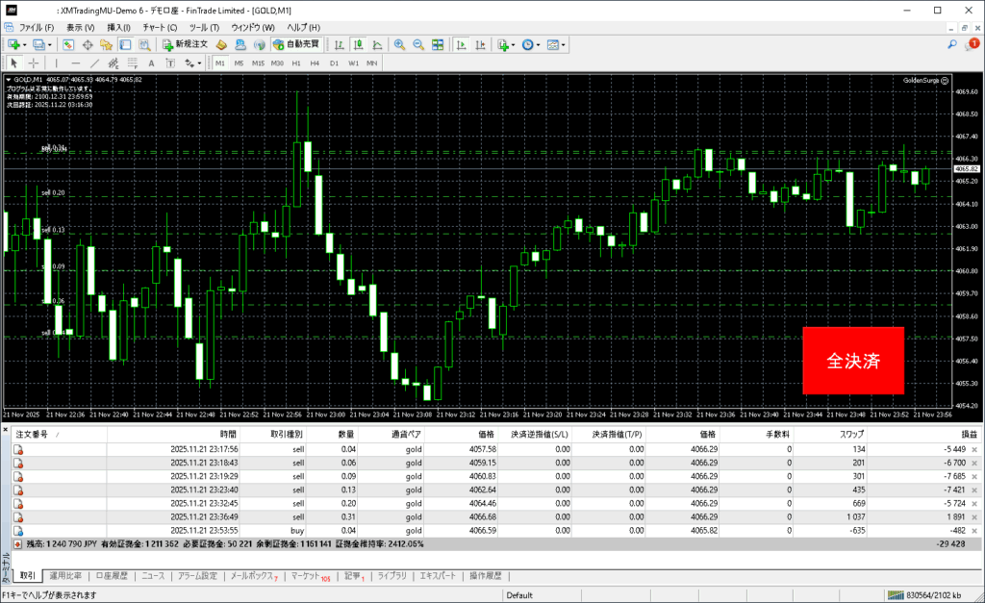The width and height of the screenshot is (985, 603).
Task: Click the tile windows grid icon
Action: pyautogui.click(x=438, y=44)
